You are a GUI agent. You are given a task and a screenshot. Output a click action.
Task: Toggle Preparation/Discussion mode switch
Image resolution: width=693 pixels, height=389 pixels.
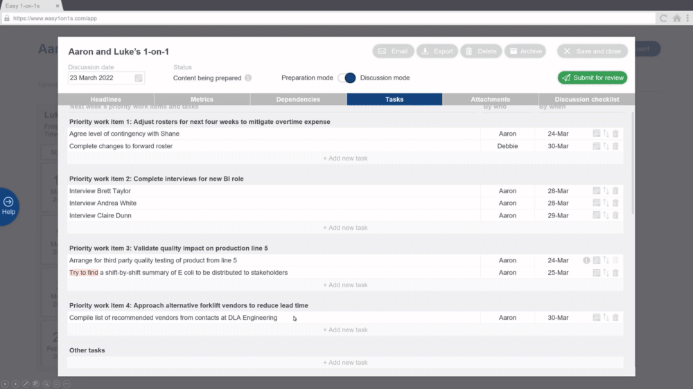pyautogui.click(x=347, y=78)
